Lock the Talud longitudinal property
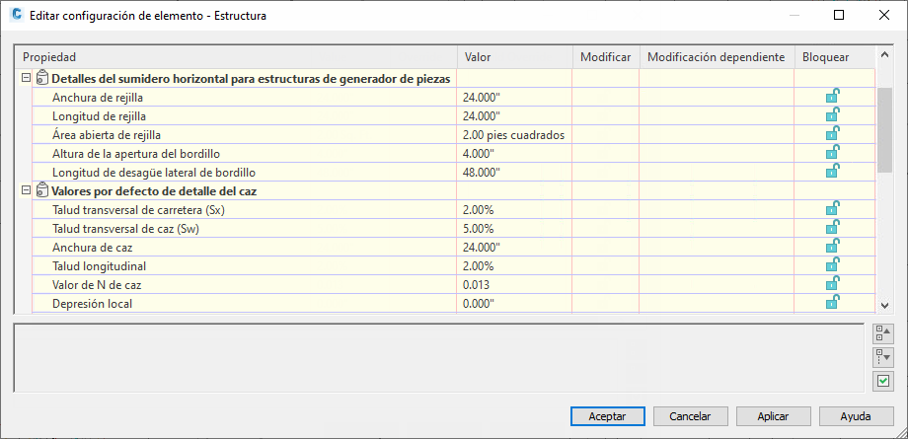 click(x=833, y=265)
